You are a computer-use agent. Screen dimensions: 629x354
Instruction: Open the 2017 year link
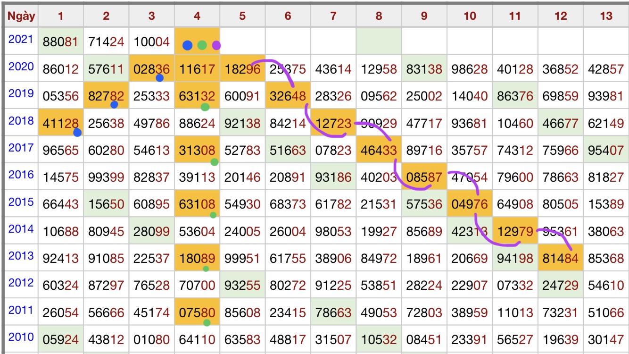click(x=21, y=148)
